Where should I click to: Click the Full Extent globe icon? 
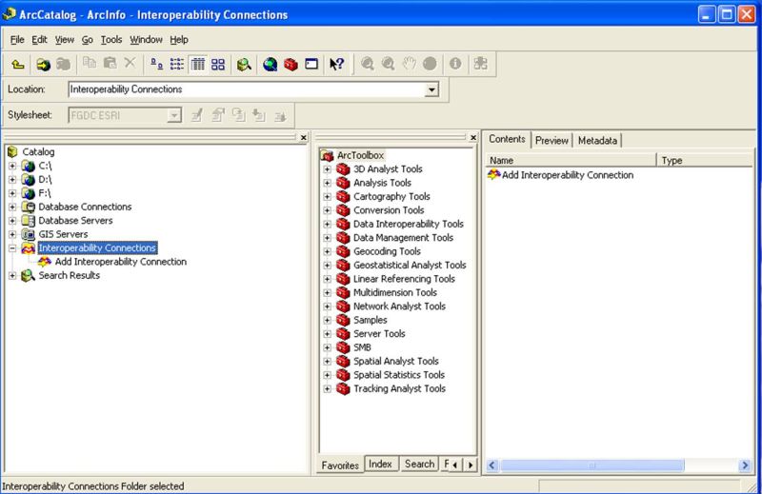coord(430,64)
